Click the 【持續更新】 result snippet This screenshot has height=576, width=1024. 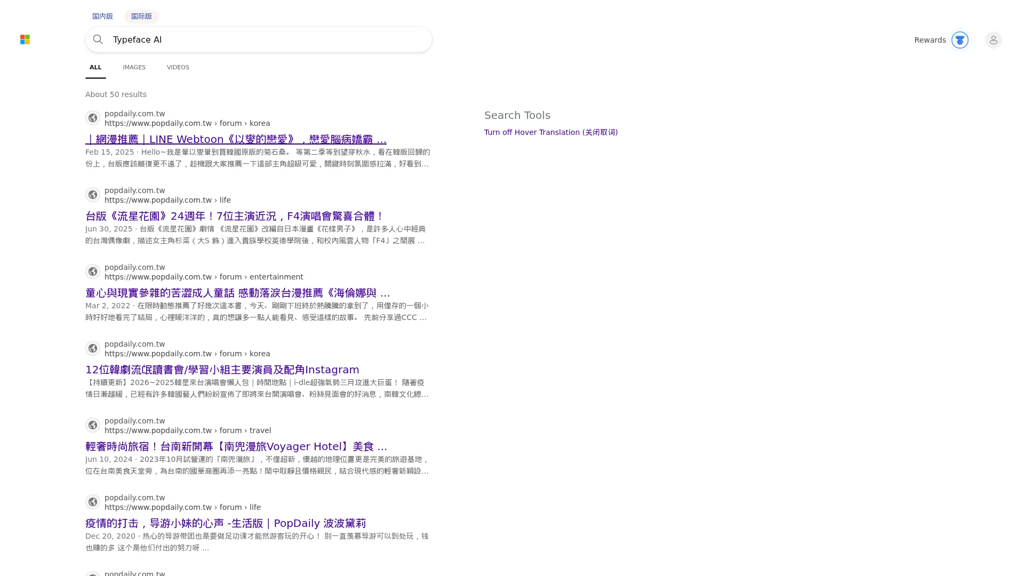(257, 388)
